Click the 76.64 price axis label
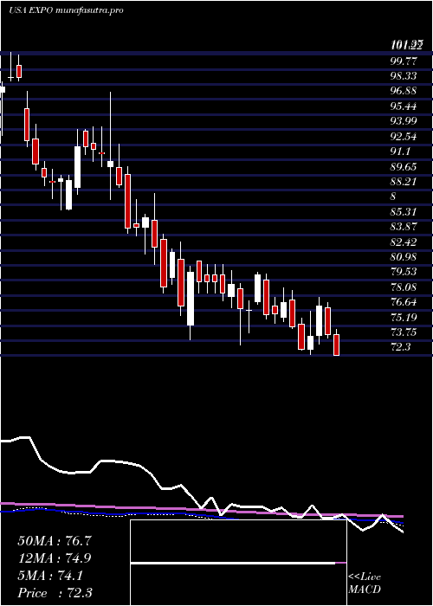The image size is (433, 606). point(404,302)
